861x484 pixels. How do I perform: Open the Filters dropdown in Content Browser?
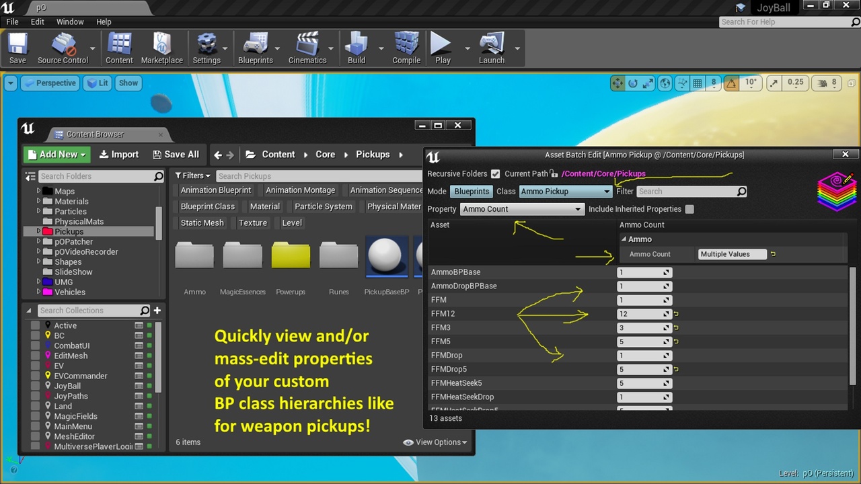click(192, 176)
